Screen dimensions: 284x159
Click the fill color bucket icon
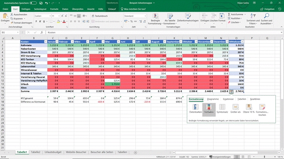(x=58, y=21)
